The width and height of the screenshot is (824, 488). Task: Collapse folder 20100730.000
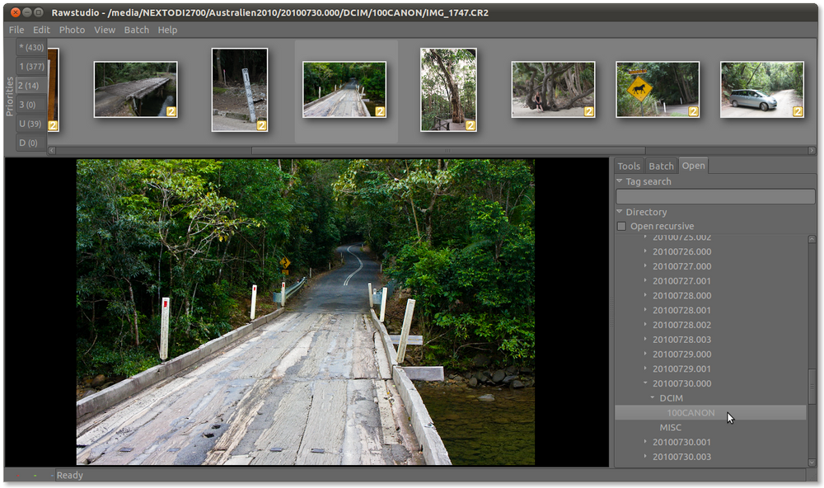(x=645, y=383)
